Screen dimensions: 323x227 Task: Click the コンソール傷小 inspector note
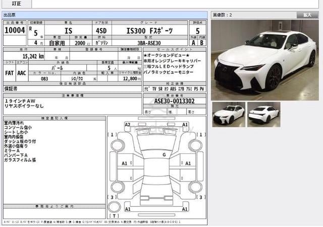[x=18, y=127]
